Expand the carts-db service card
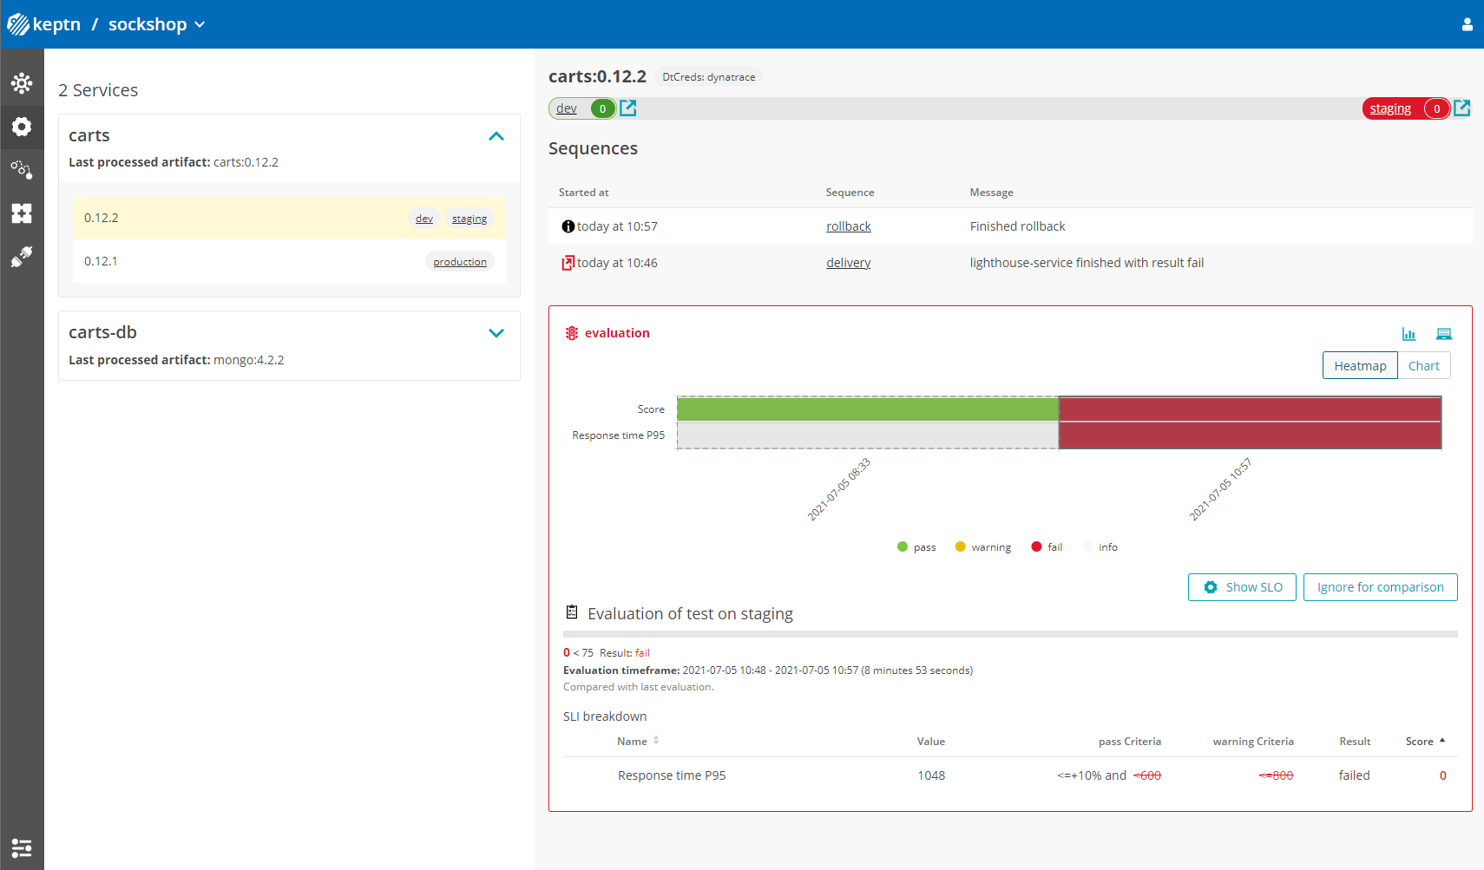This screenshot has width=1484, height=870. tap(496, 333)
